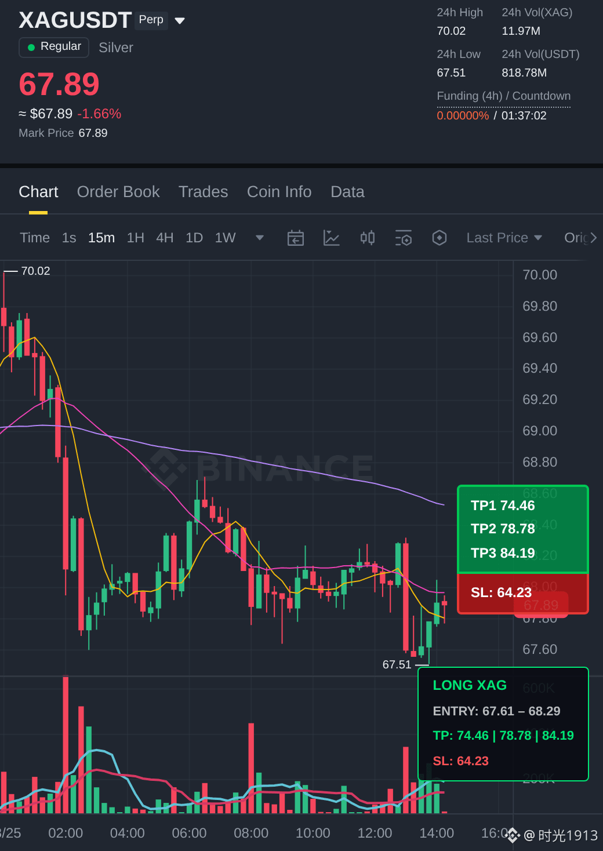Tap the 24h Vol(USDT) 818.78M value
Image resolution: width=603 pixels, height=851 pixels.
(x=524, y=72)
